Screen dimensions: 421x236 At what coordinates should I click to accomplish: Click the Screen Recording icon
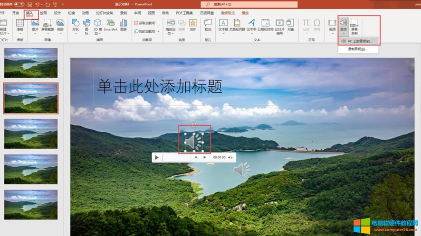tap(354, 27)
